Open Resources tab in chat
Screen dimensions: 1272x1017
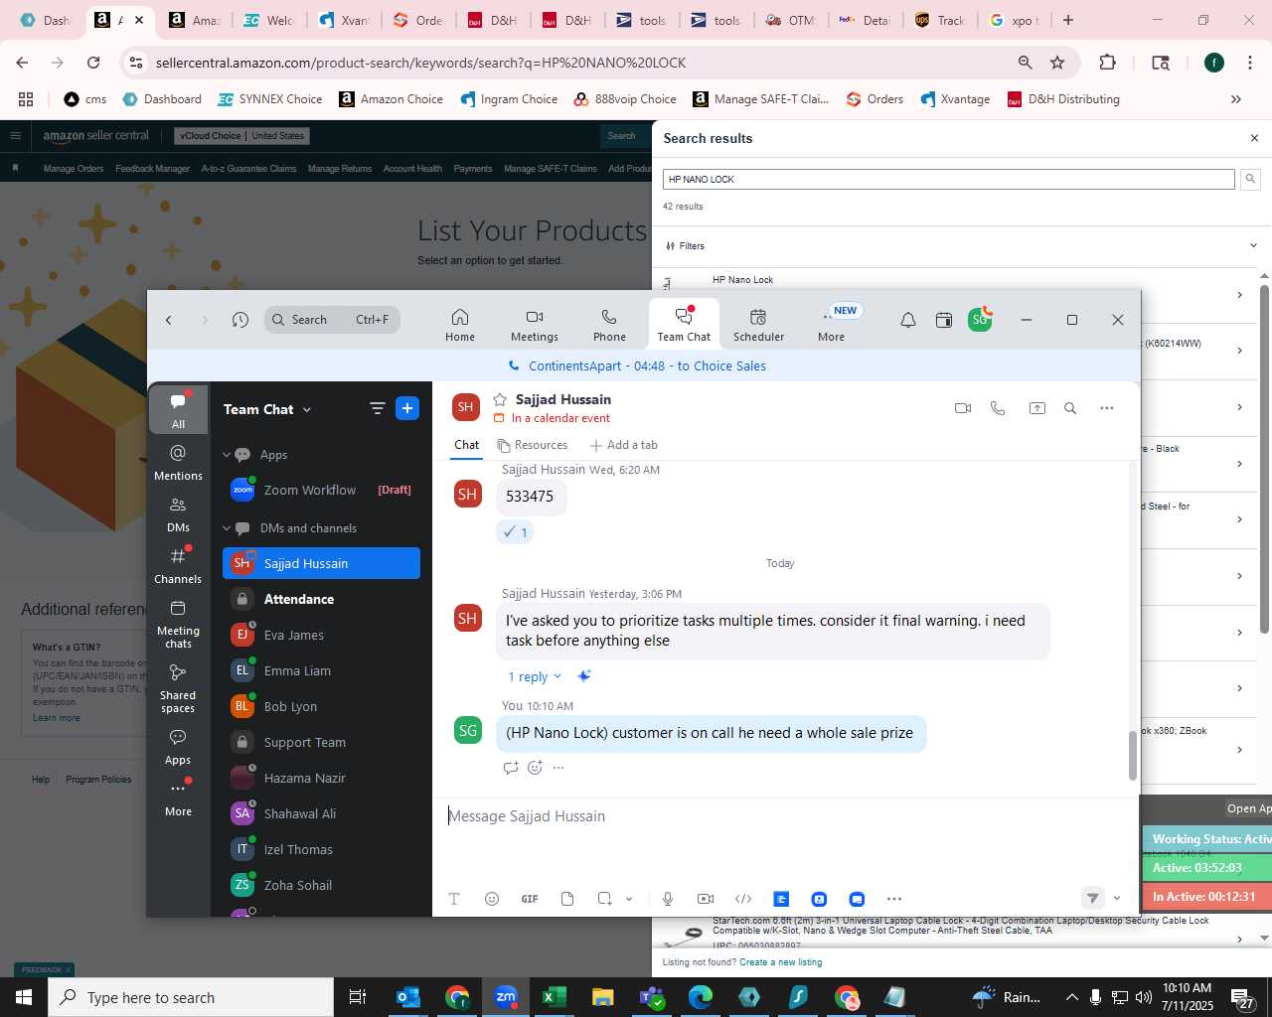click(533, 445)
